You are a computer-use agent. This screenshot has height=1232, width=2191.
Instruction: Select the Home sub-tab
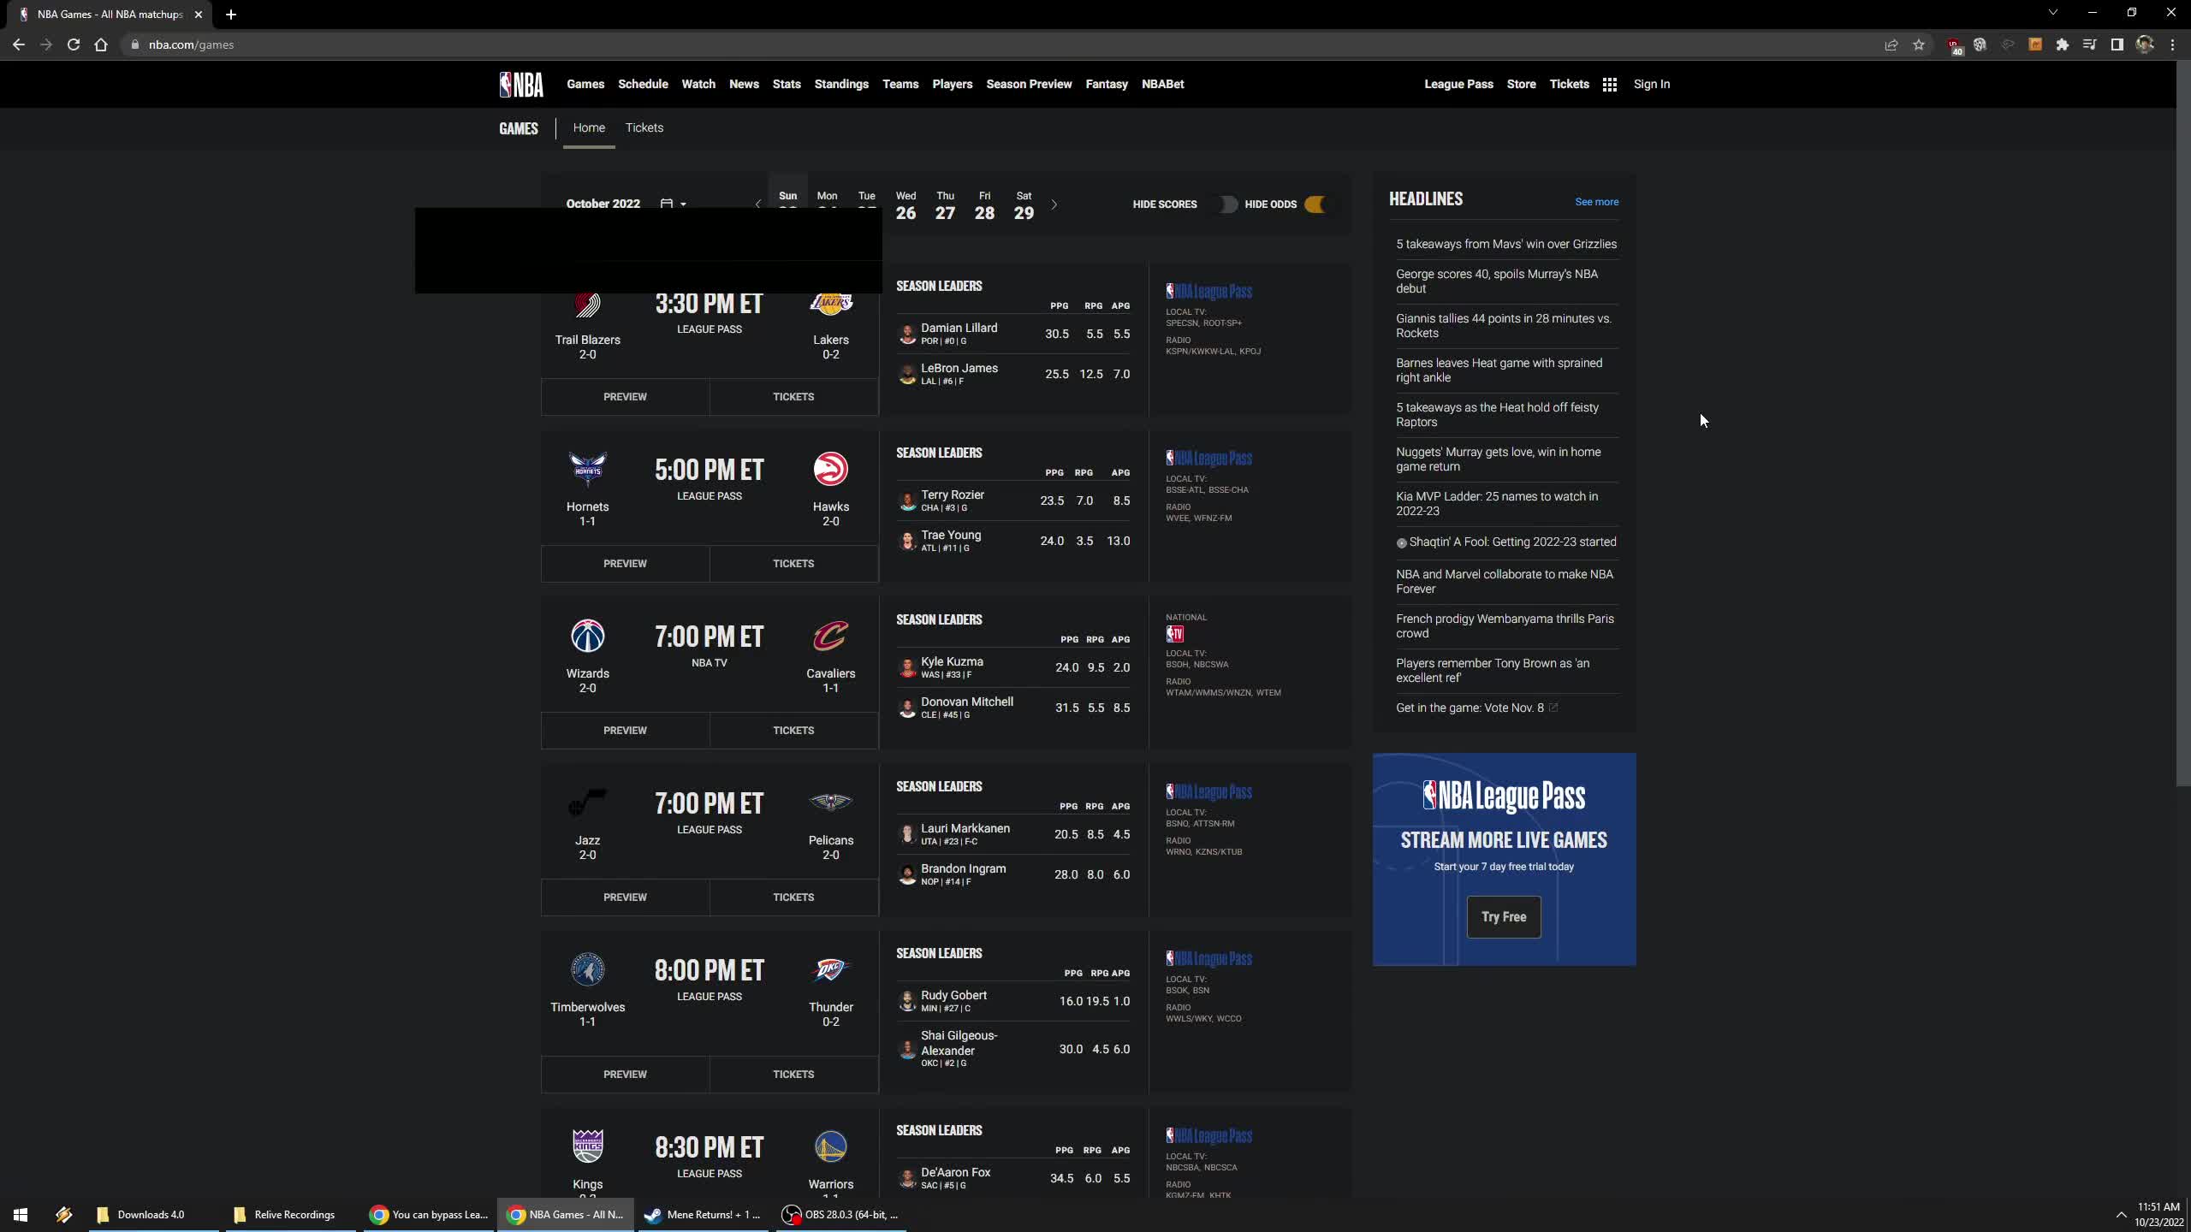(x=589, y=127)
